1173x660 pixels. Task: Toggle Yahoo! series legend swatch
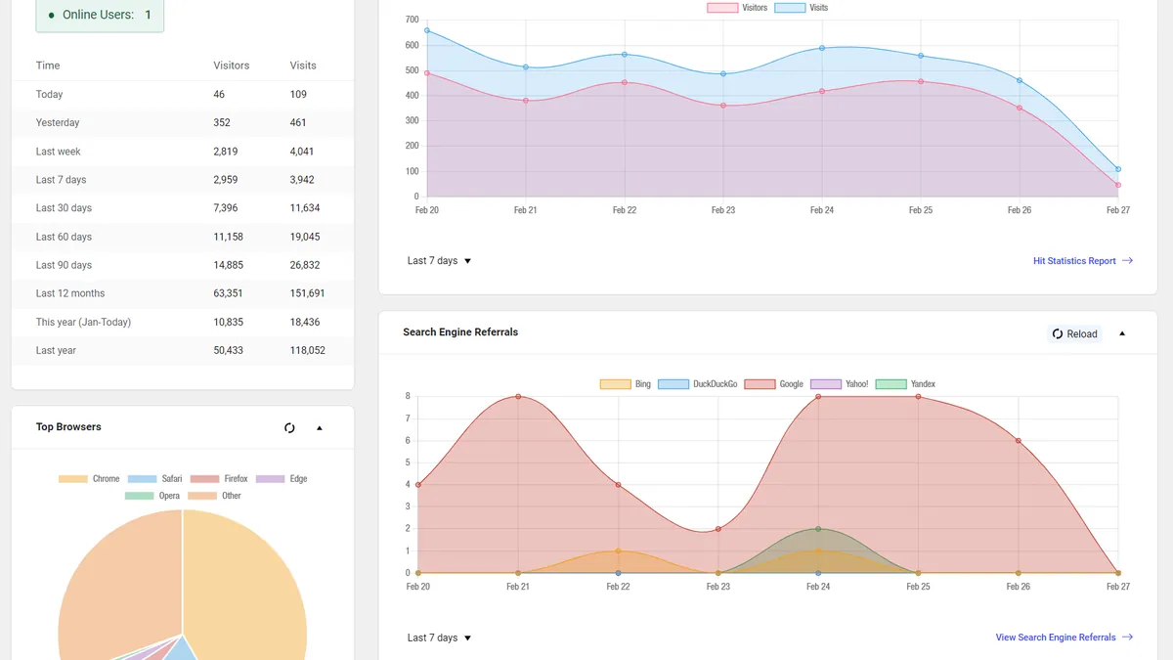pyautogui.click(x=826, y=384)
